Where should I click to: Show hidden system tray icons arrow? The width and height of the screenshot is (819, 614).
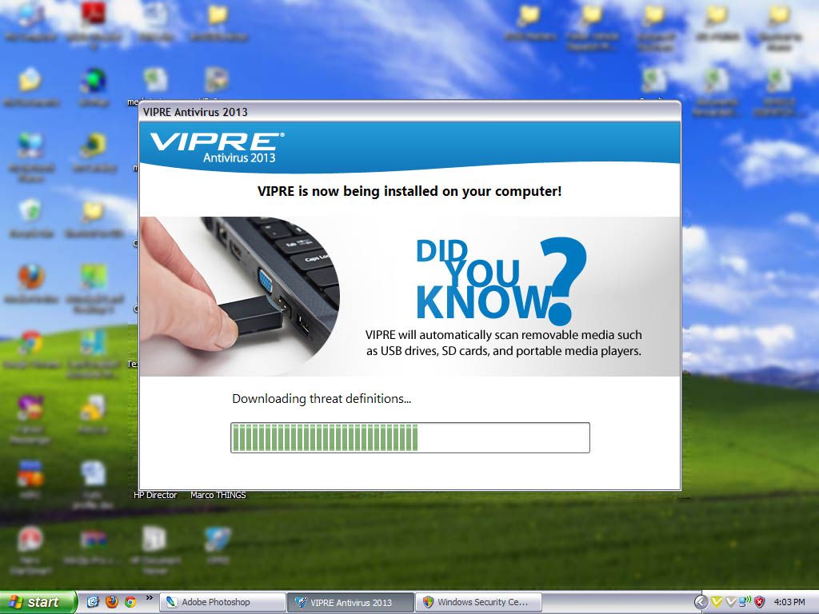701,602
